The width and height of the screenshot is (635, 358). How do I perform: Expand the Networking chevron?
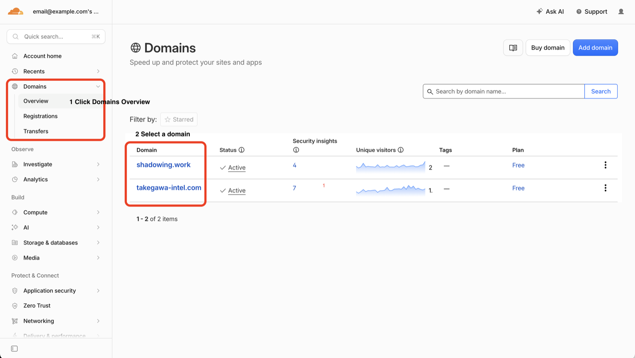coord(98,321)
